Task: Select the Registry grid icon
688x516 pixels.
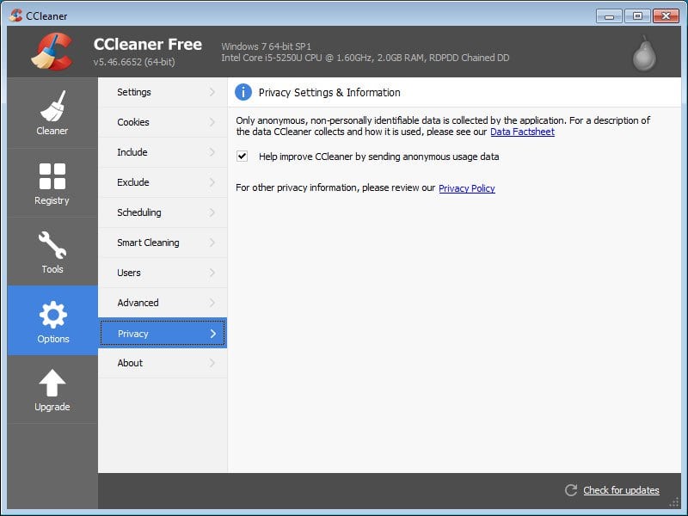Action: coord(52,176)
